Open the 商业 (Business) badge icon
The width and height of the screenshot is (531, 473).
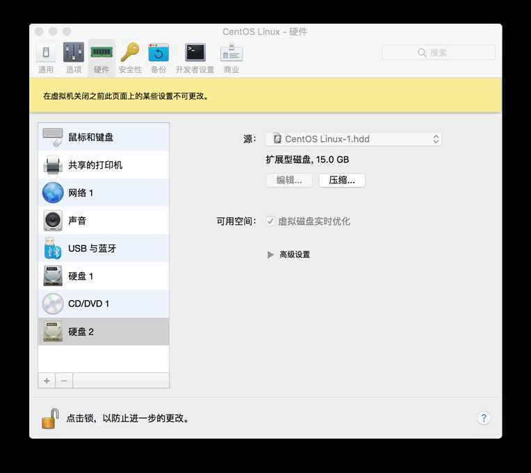(231, 53)
